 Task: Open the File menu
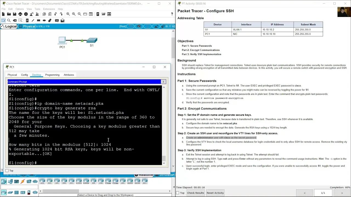tap(4, 9)
